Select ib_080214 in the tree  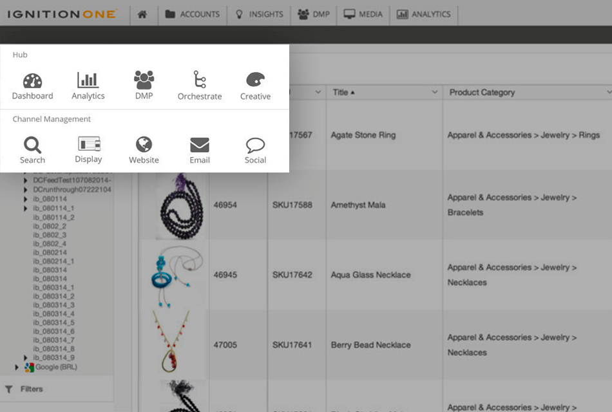click(x=50, y=253)
